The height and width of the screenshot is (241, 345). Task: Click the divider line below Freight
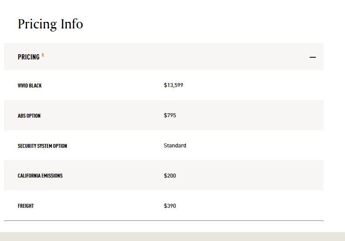[164, 220]
